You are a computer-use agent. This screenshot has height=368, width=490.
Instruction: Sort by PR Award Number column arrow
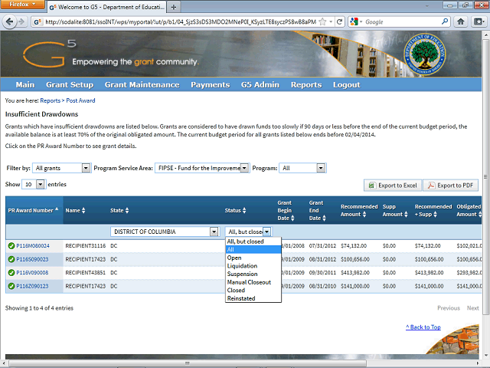click(x=57, y=209)
